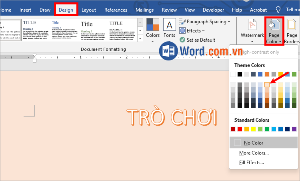300x181 pixels.
Task: Select the darkest orange shade swatch
Action: pos(267,105)
